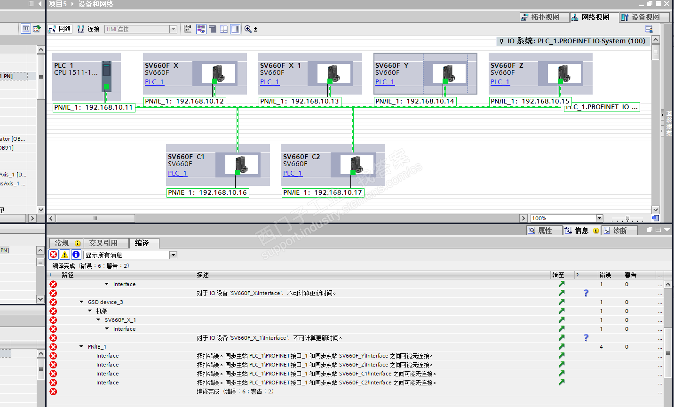Open help for SV660F_X update time error
This screenshot has width=674, height=407.
coord(586,293)
